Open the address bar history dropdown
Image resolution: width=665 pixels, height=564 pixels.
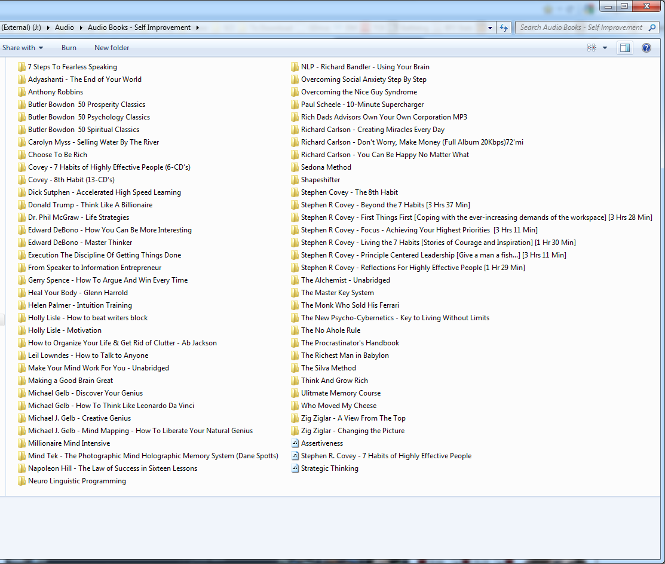490,27
